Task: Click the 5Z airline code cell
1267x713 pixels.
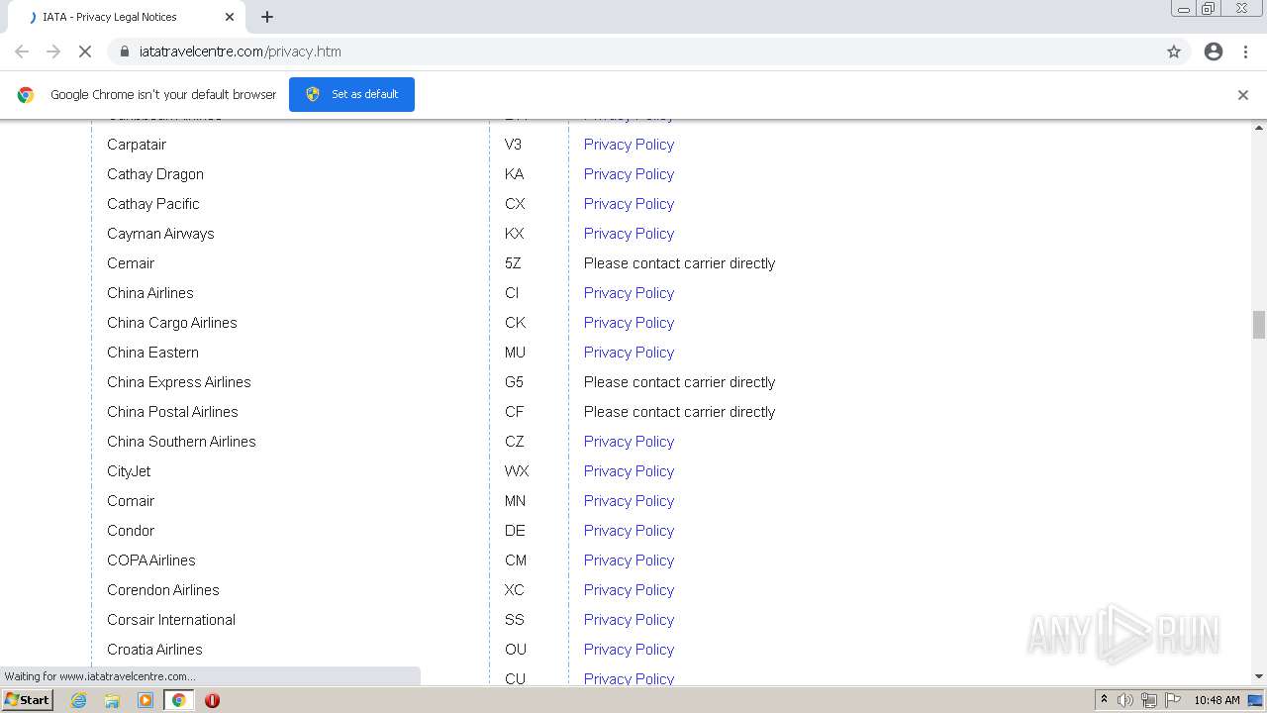Action: tap(513, 263)
